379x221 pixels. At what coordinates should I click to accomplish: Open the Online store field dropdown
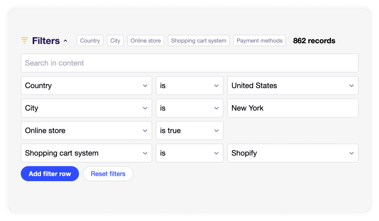pos(86,130)
